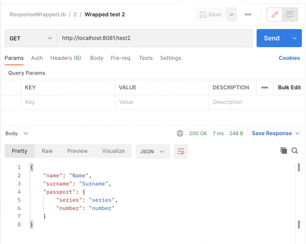This screenshot has width=306, height=244.
Task: Open query params column options ellipsis
Action: click(265, 88)
